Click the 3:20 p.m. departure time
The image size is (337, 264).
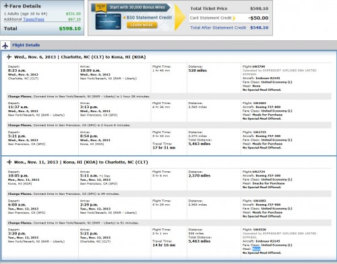pyautogui.click(x=17, y=234)
